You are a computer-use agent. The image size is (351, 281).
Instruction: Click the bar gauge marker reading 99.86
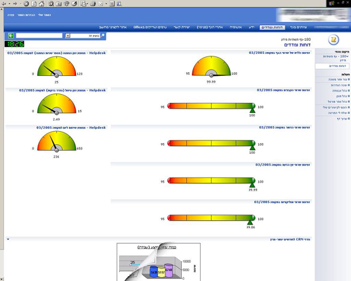[250, 223]
